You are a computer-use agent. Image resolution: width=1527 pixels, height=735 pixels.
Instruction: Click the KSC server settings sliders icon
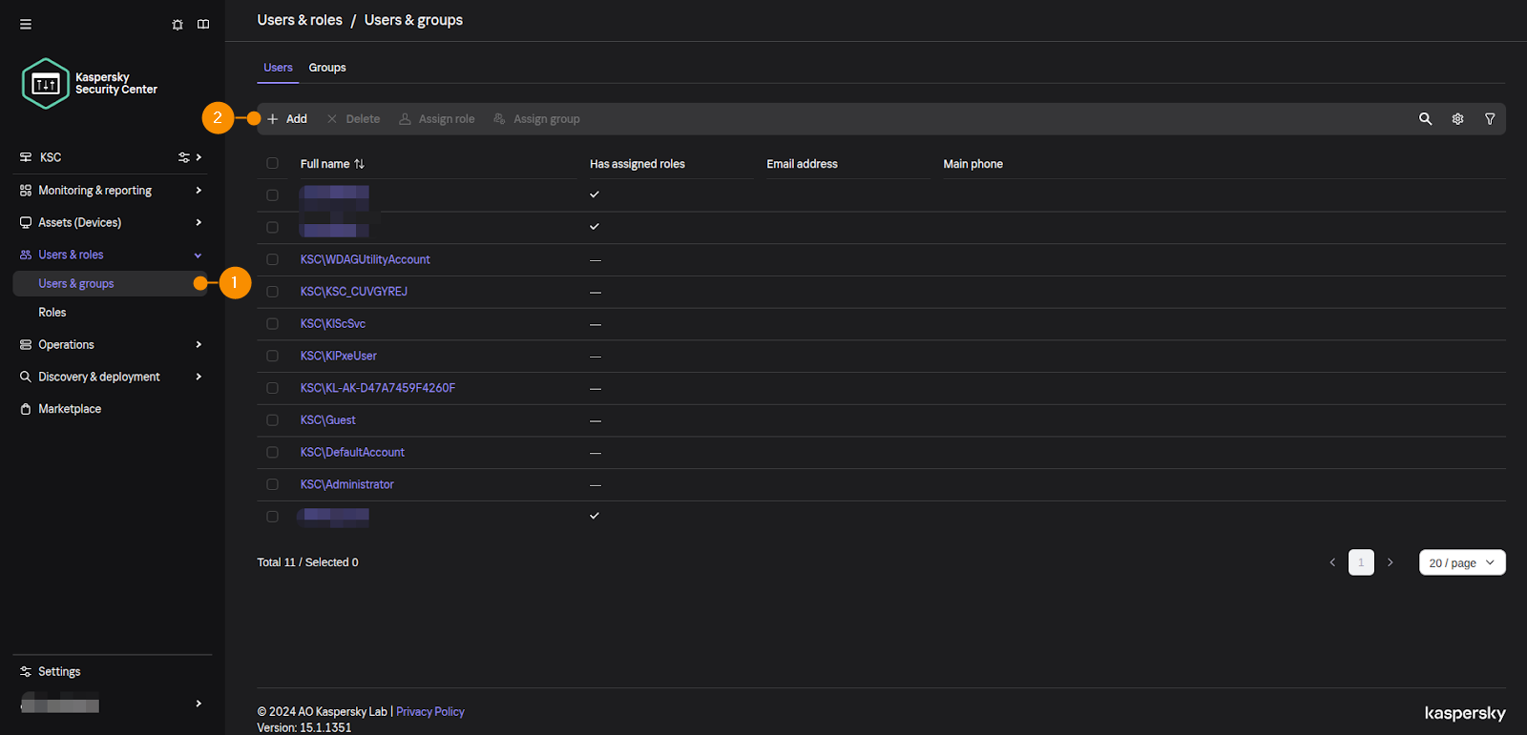(183, 157)
